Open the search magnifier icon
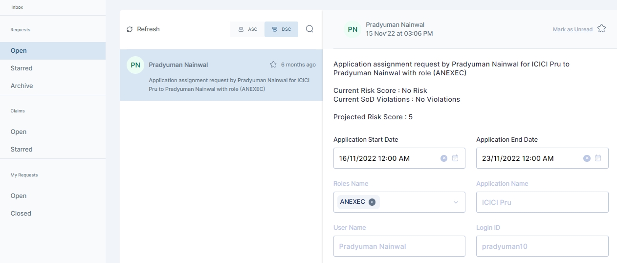This screenshot has width=617, height=263. pyautogui.click(x=309, y=29)
